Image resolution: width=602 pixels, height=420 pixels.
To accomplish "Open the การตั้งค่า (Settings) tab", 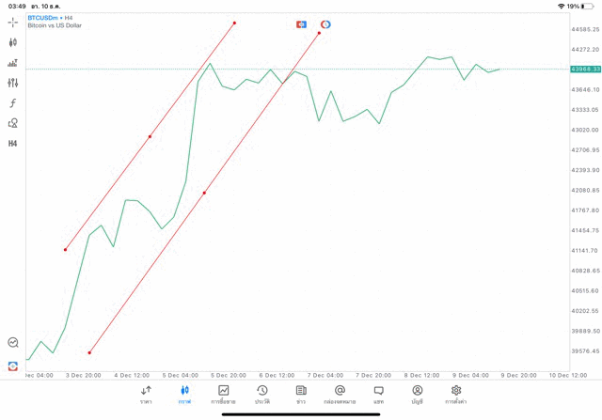I will [456, 394].
